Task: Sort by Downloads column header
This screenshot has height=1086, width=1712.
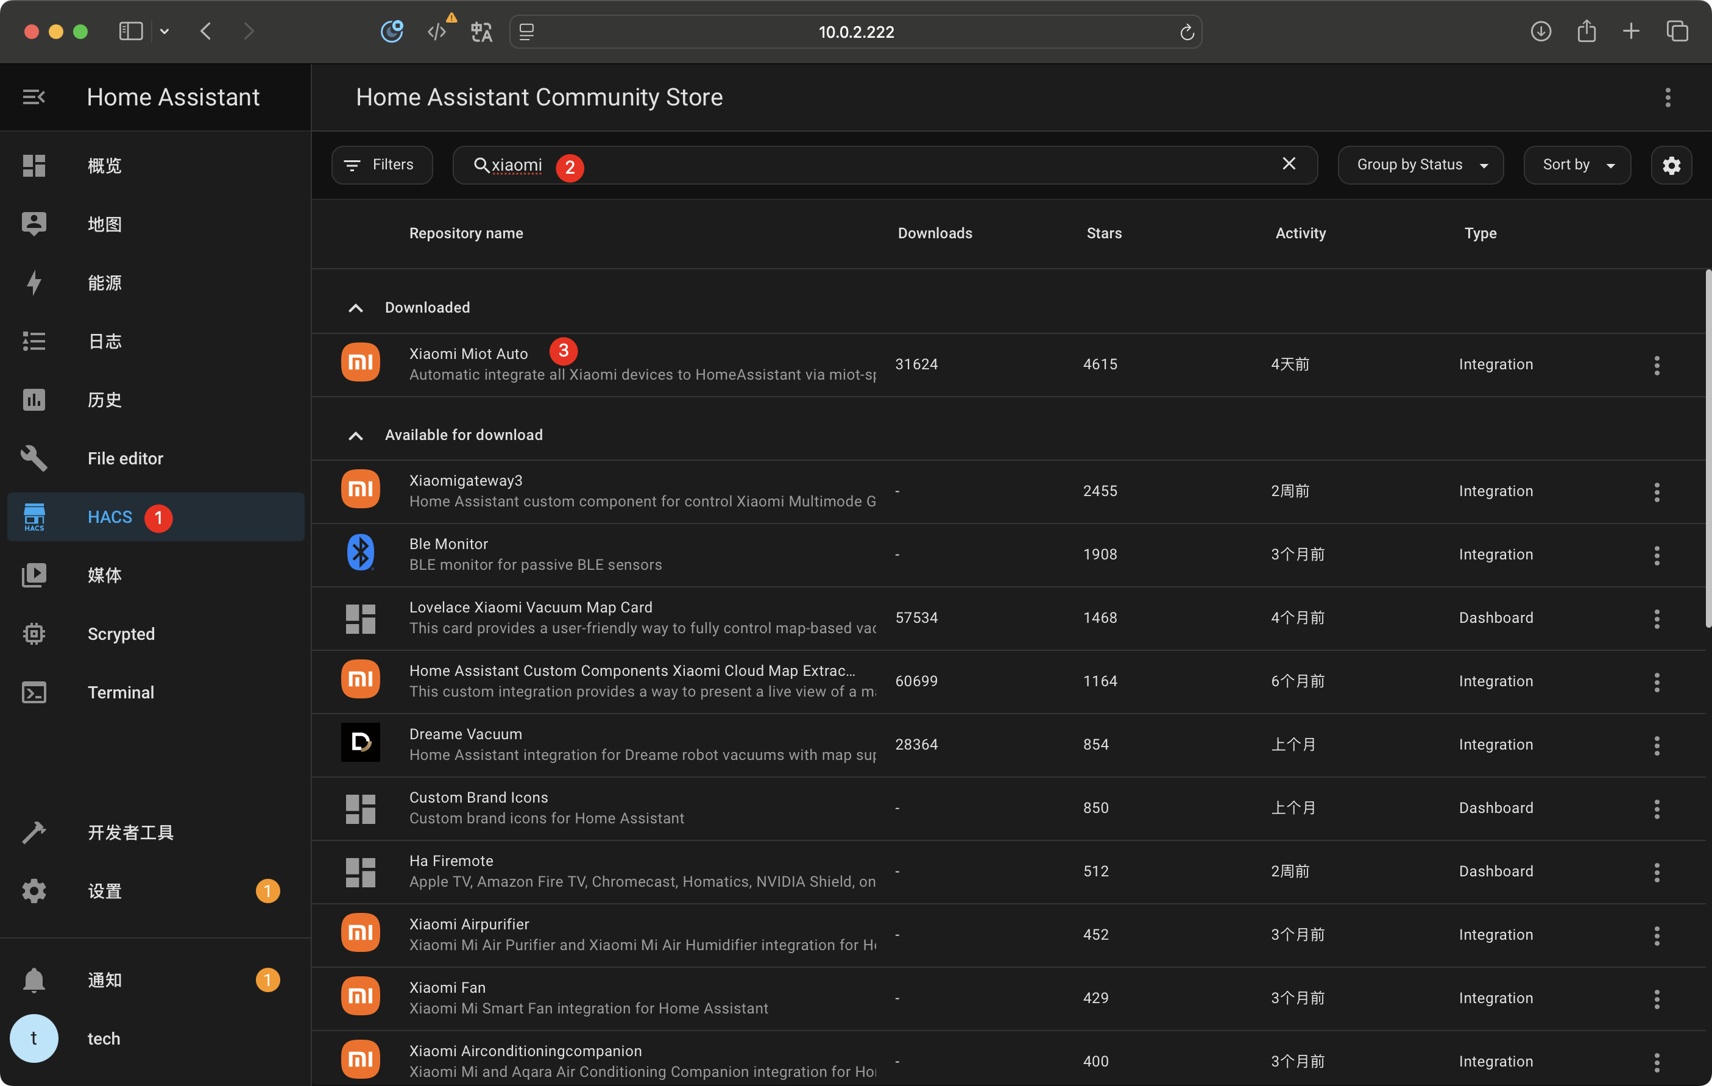Action: coord(934,233)
